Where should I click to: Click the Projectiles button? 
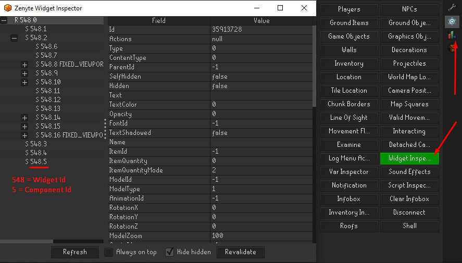click(409, 64)
